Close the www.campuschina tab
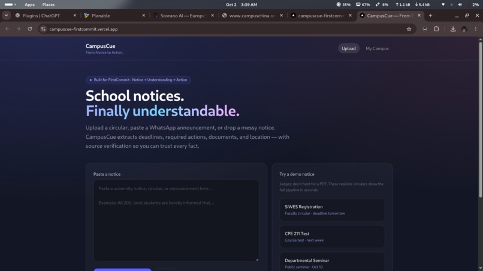 [281, 16]
